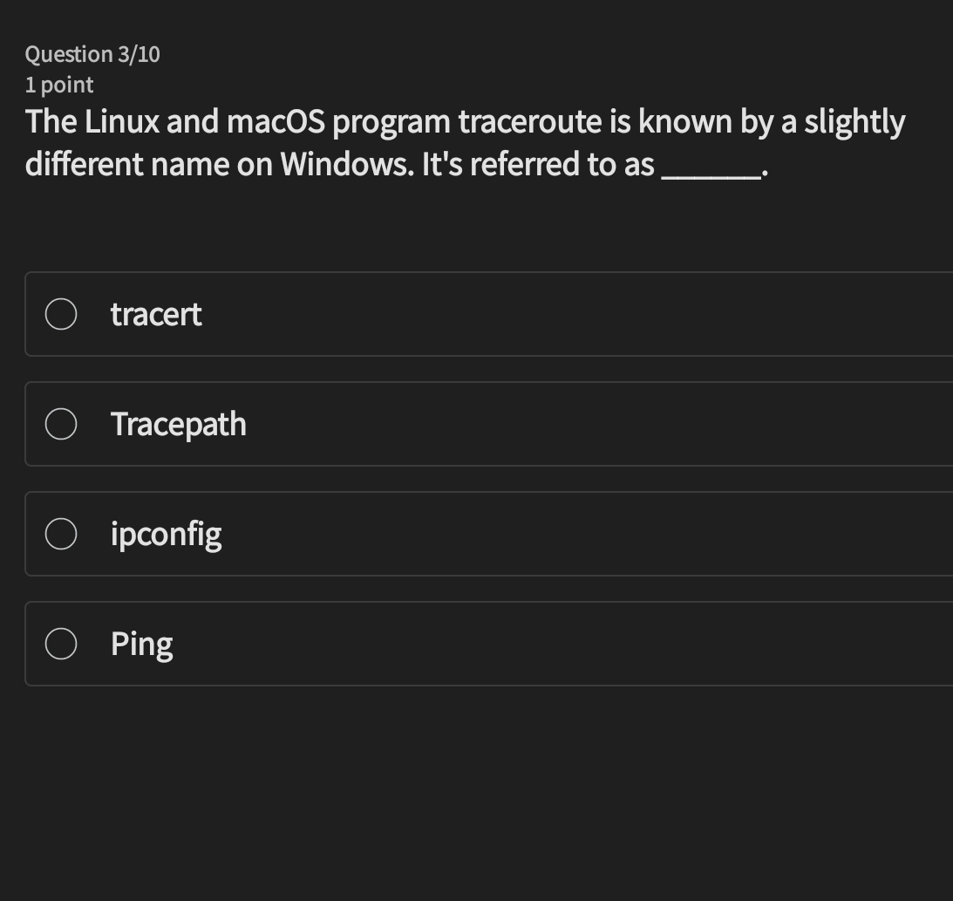
Task: Click the Tracepath option label text
Action: tap(178, 424)
